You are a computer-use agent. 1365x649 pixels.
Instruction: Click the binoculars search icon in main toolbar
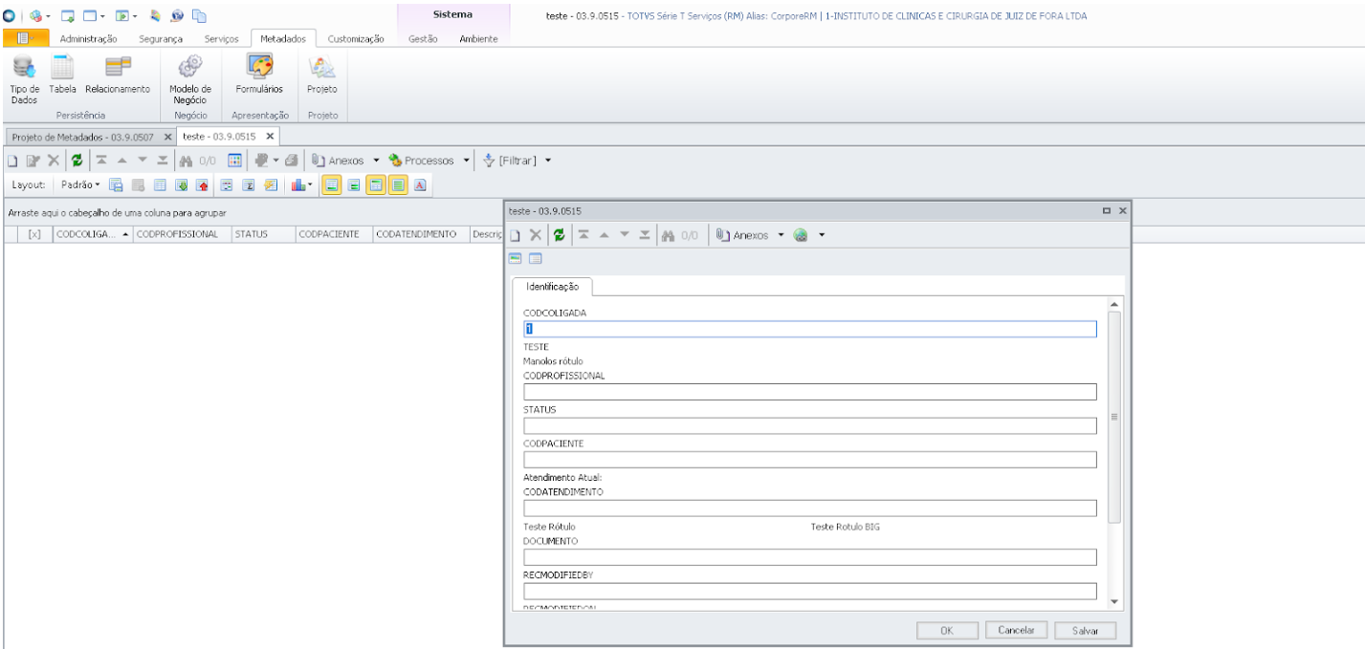click(x=186, y=161)
